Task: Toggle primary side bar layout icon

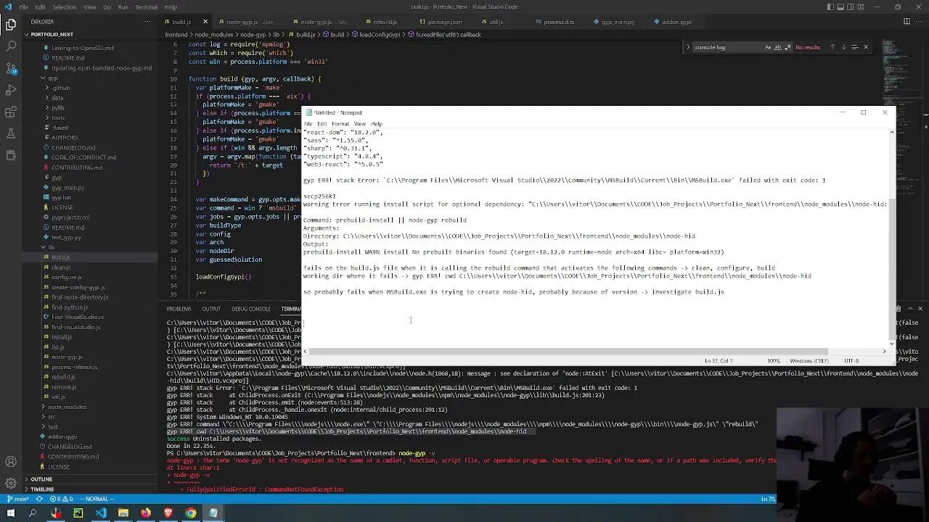Action: pyautogui.click(x=832, y=7)
